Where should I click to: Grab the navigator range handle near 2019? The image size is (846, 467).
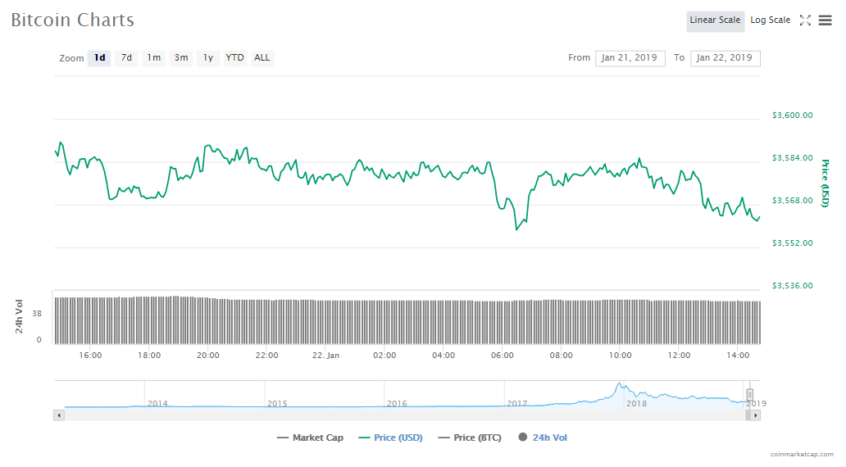pyautogui.click(x=749, y=394)
